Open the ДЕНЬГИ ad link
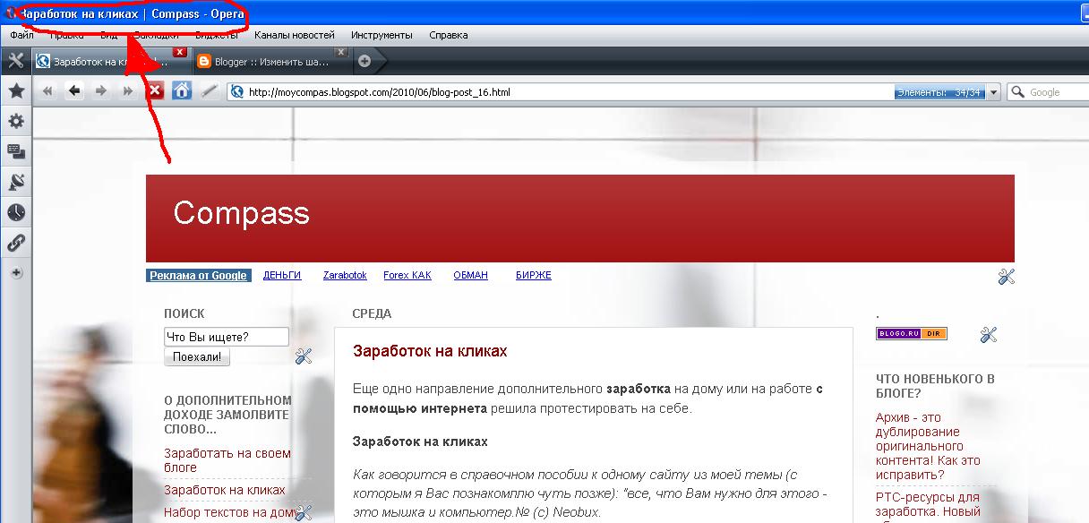Image resolution: width=1089 pixels, height=523 pixels. (x=282, y=276)
